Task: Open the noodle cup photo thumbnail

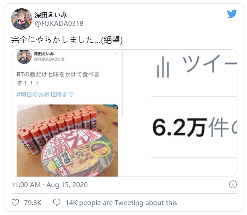Action: pyautogui.click(x=67, y=140)
